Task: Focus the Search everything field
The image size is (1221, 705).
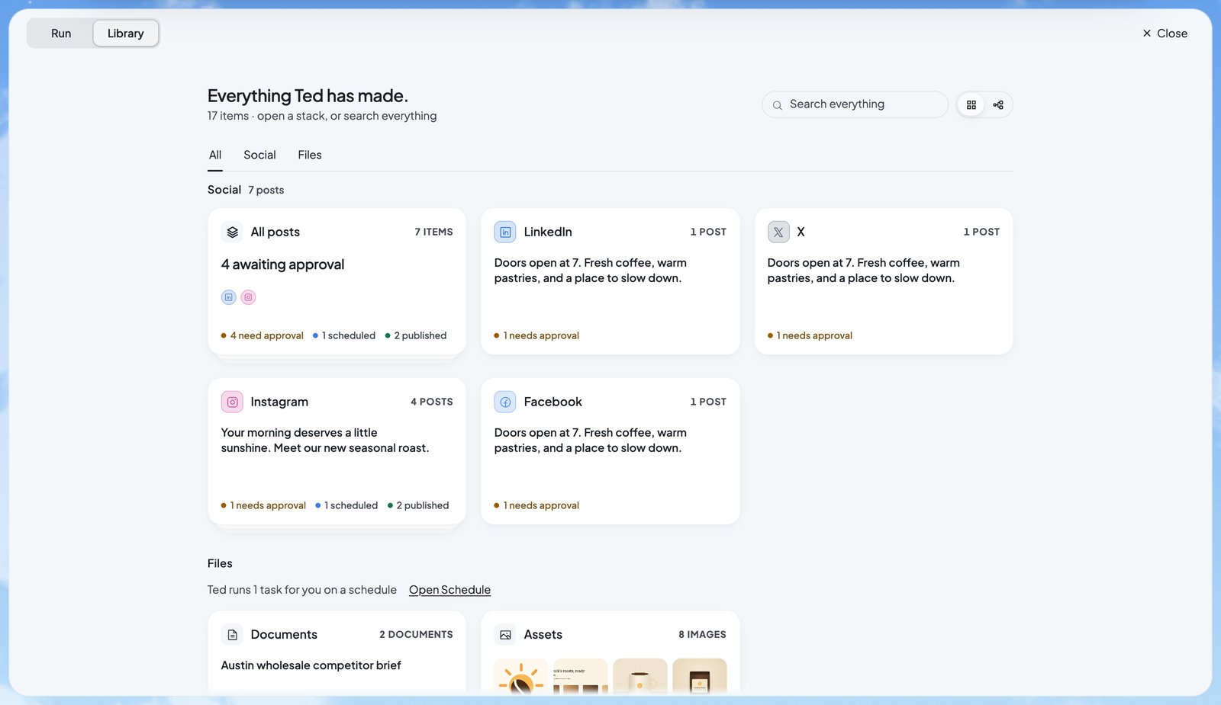Action: click(x=855, y=104)
